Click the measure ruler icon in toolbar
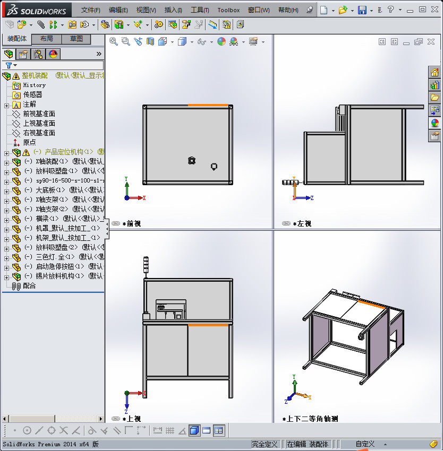 (212, 25)
